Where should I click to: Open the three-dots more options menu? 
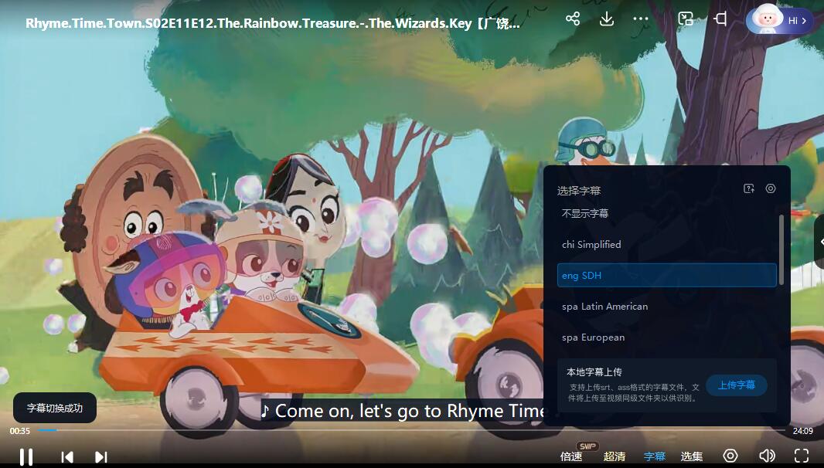[641, 19]
